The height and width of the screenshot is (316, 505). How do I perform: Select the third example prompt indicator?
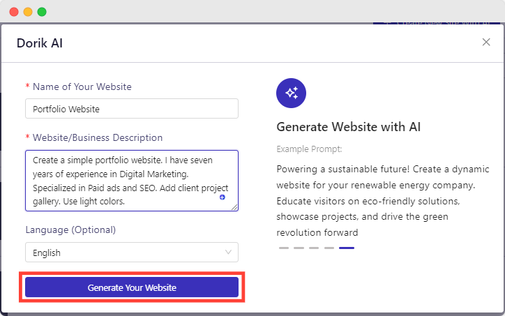pyautogui.click(x=314, y=248)
